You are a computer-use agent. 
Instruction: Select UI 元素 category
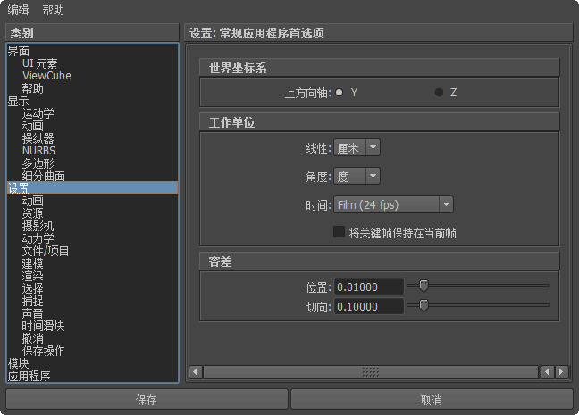point(92,63)
